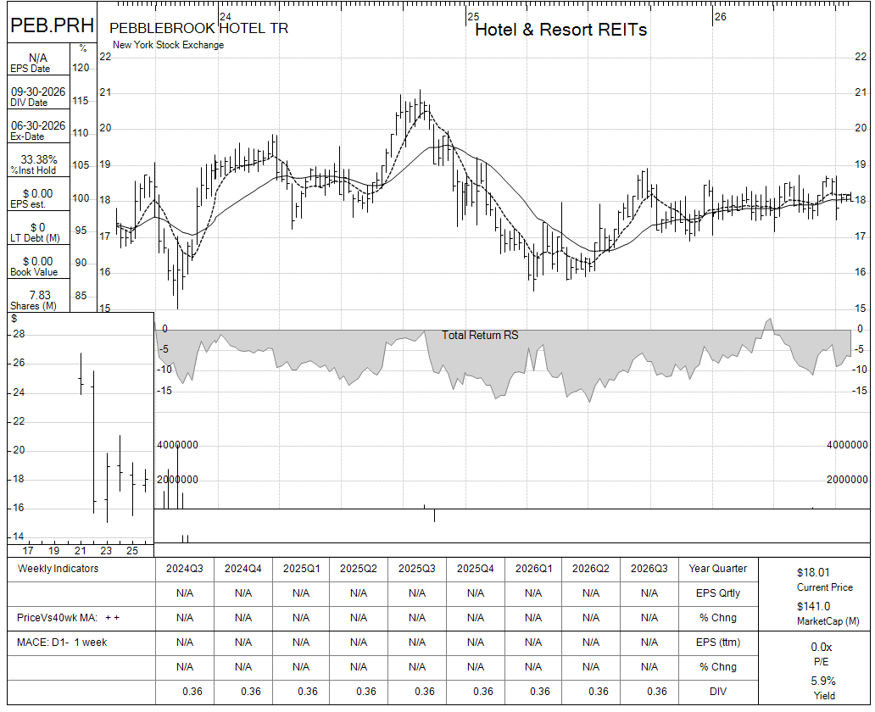Select the 2025Q3 quarter column header
This screenshot has width=875, height=712.
417,569
